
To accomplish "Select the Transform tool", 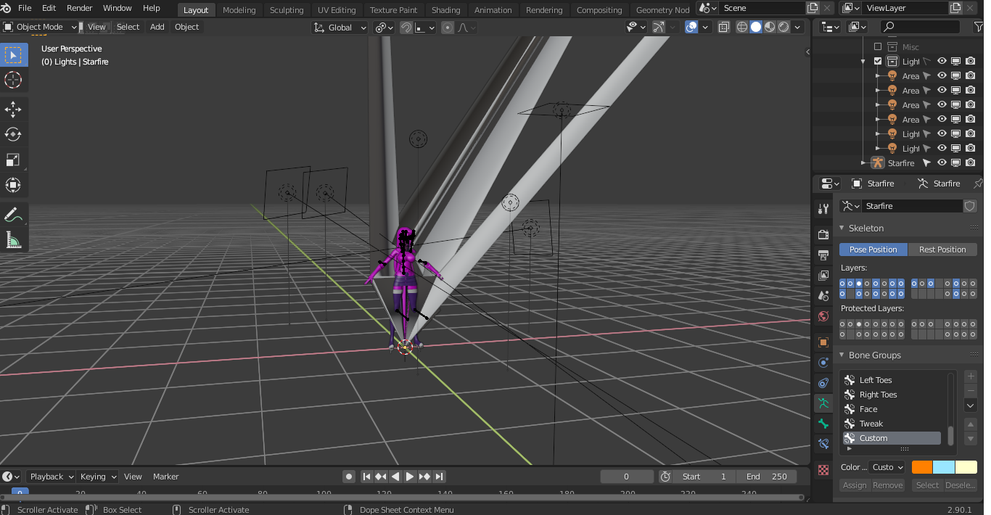I will [x=13, y=185].
